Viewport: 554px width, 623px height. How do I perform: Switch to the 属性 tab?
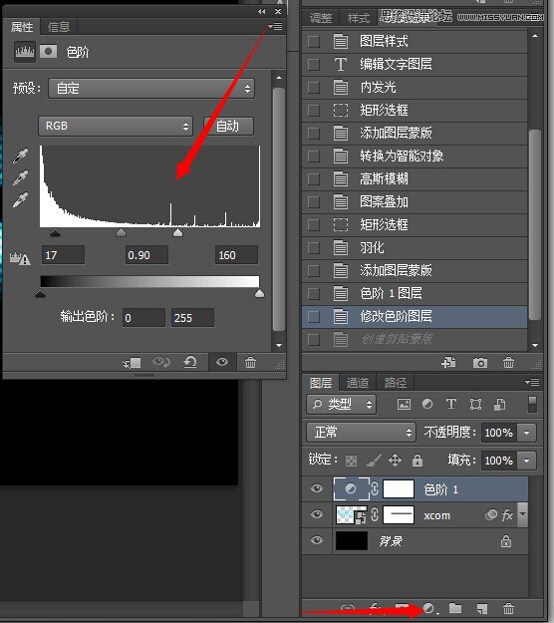[22, 27]
